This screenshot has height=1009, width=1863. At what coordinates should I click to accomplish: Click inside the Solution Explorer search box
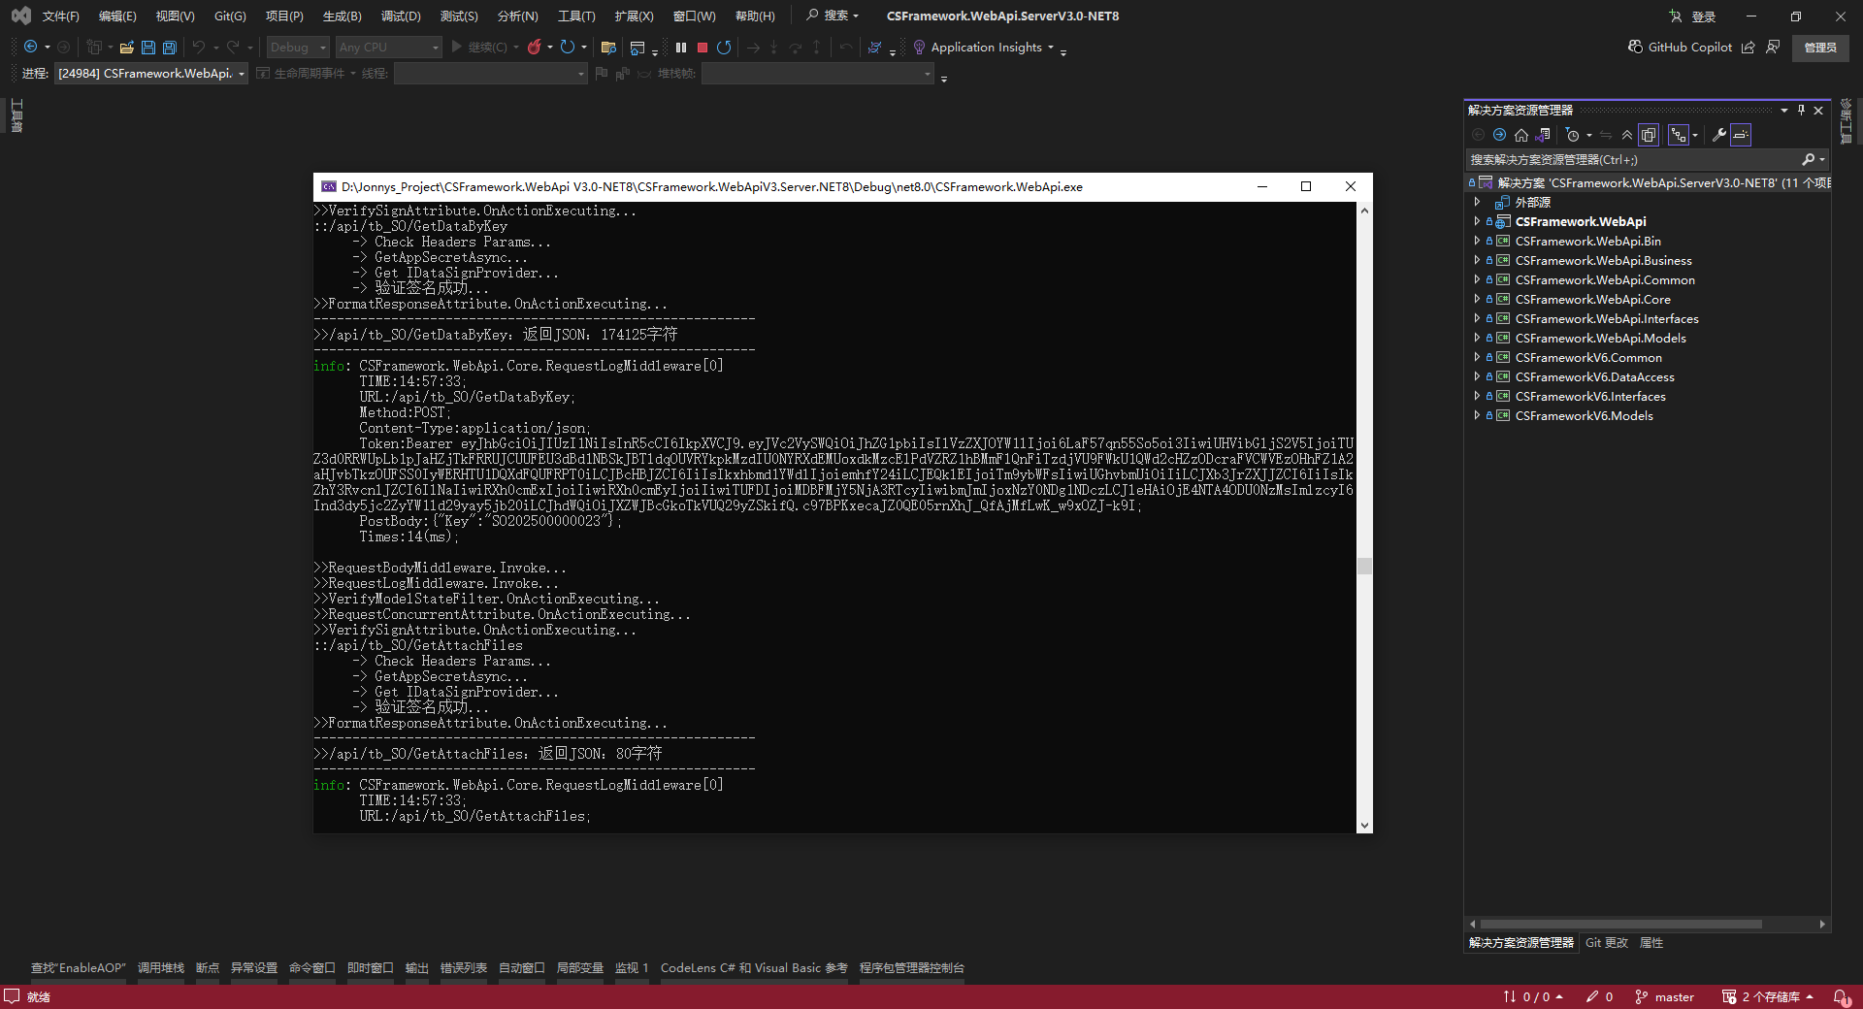click(x=1630, y=159)
